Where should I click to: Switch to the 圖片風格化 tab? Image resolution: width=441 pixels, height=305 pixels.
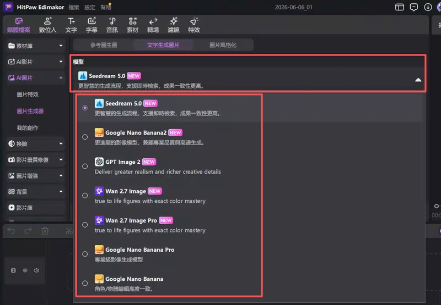click(223, 45)
